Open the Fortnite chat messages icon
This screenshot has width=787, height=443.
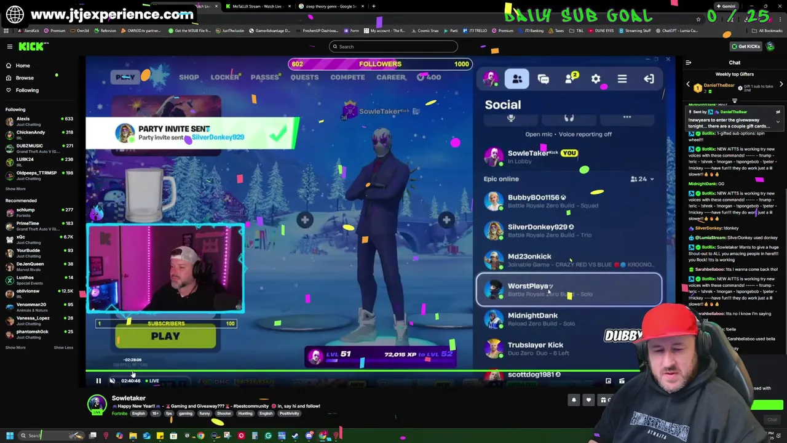[x=544, y=79]
